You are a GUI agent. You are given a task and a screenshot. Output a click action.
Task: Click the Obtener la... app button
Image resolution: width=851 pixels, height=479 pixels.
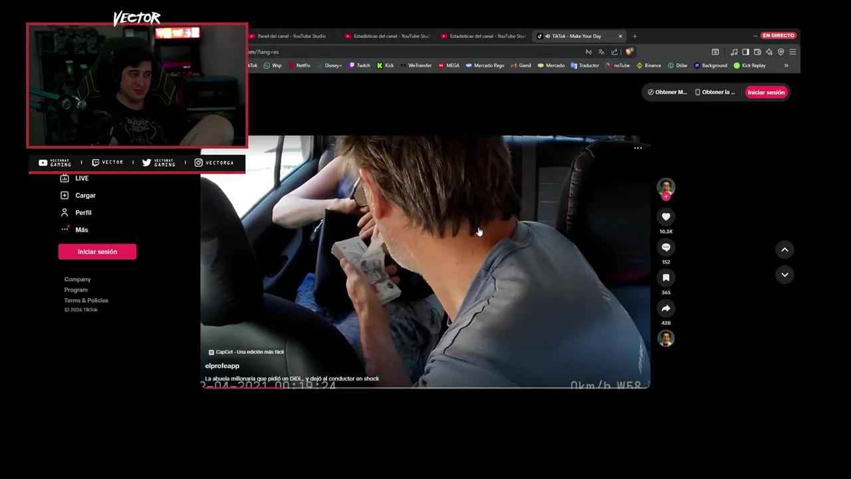[715, 92]
